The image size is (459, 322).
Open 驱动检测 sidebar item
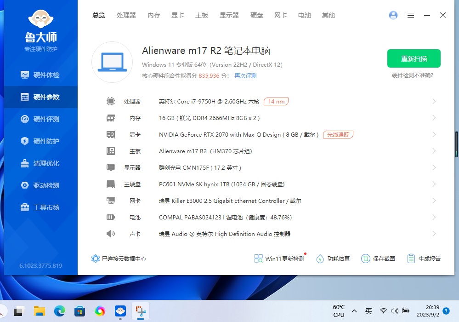pos(40,185)
